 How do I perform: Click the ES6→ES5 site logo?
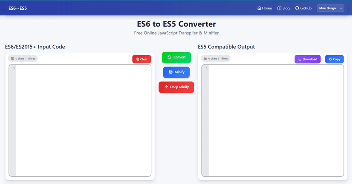(x=17, y=8)
